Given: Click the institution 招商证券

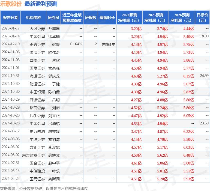Looking at the screenshot, I should click(x=37, y=108).
